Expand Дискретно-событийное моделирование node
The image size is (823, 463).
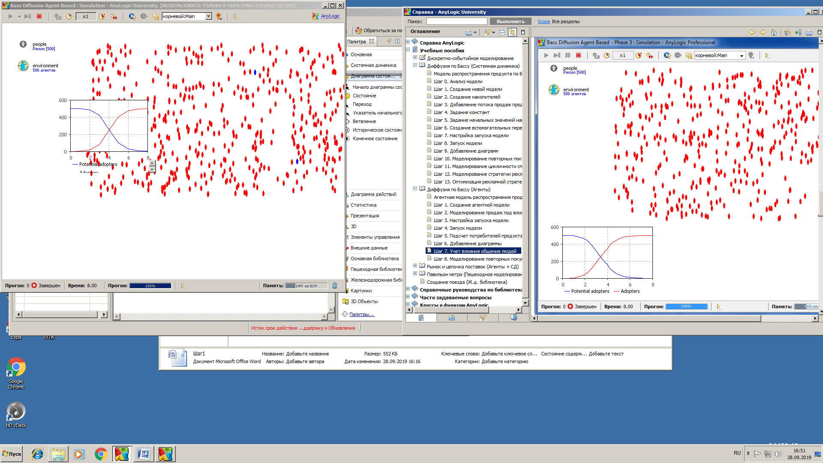415,57
